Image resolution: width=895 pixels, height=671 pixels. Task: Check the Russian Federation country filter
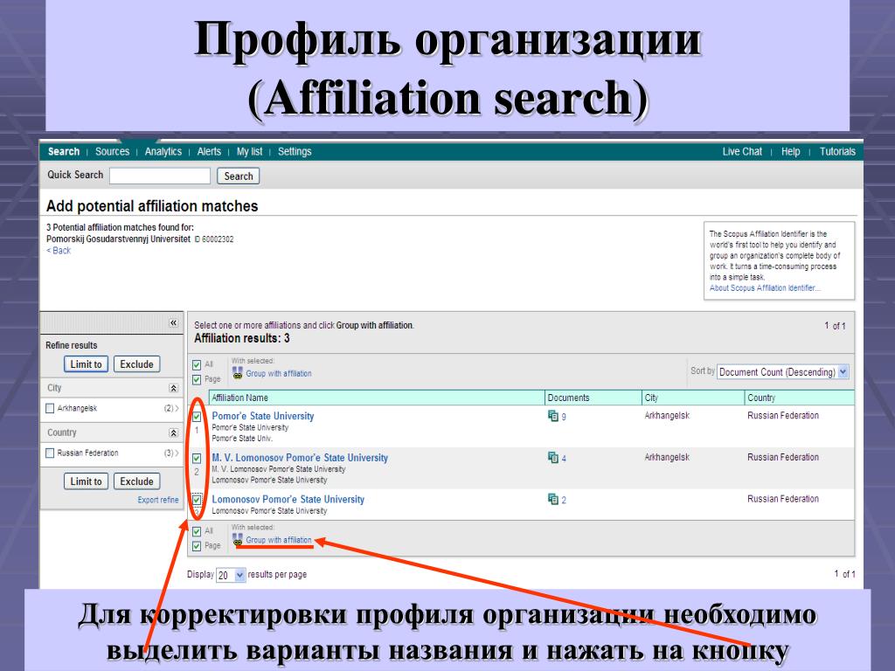coord(50,453)
